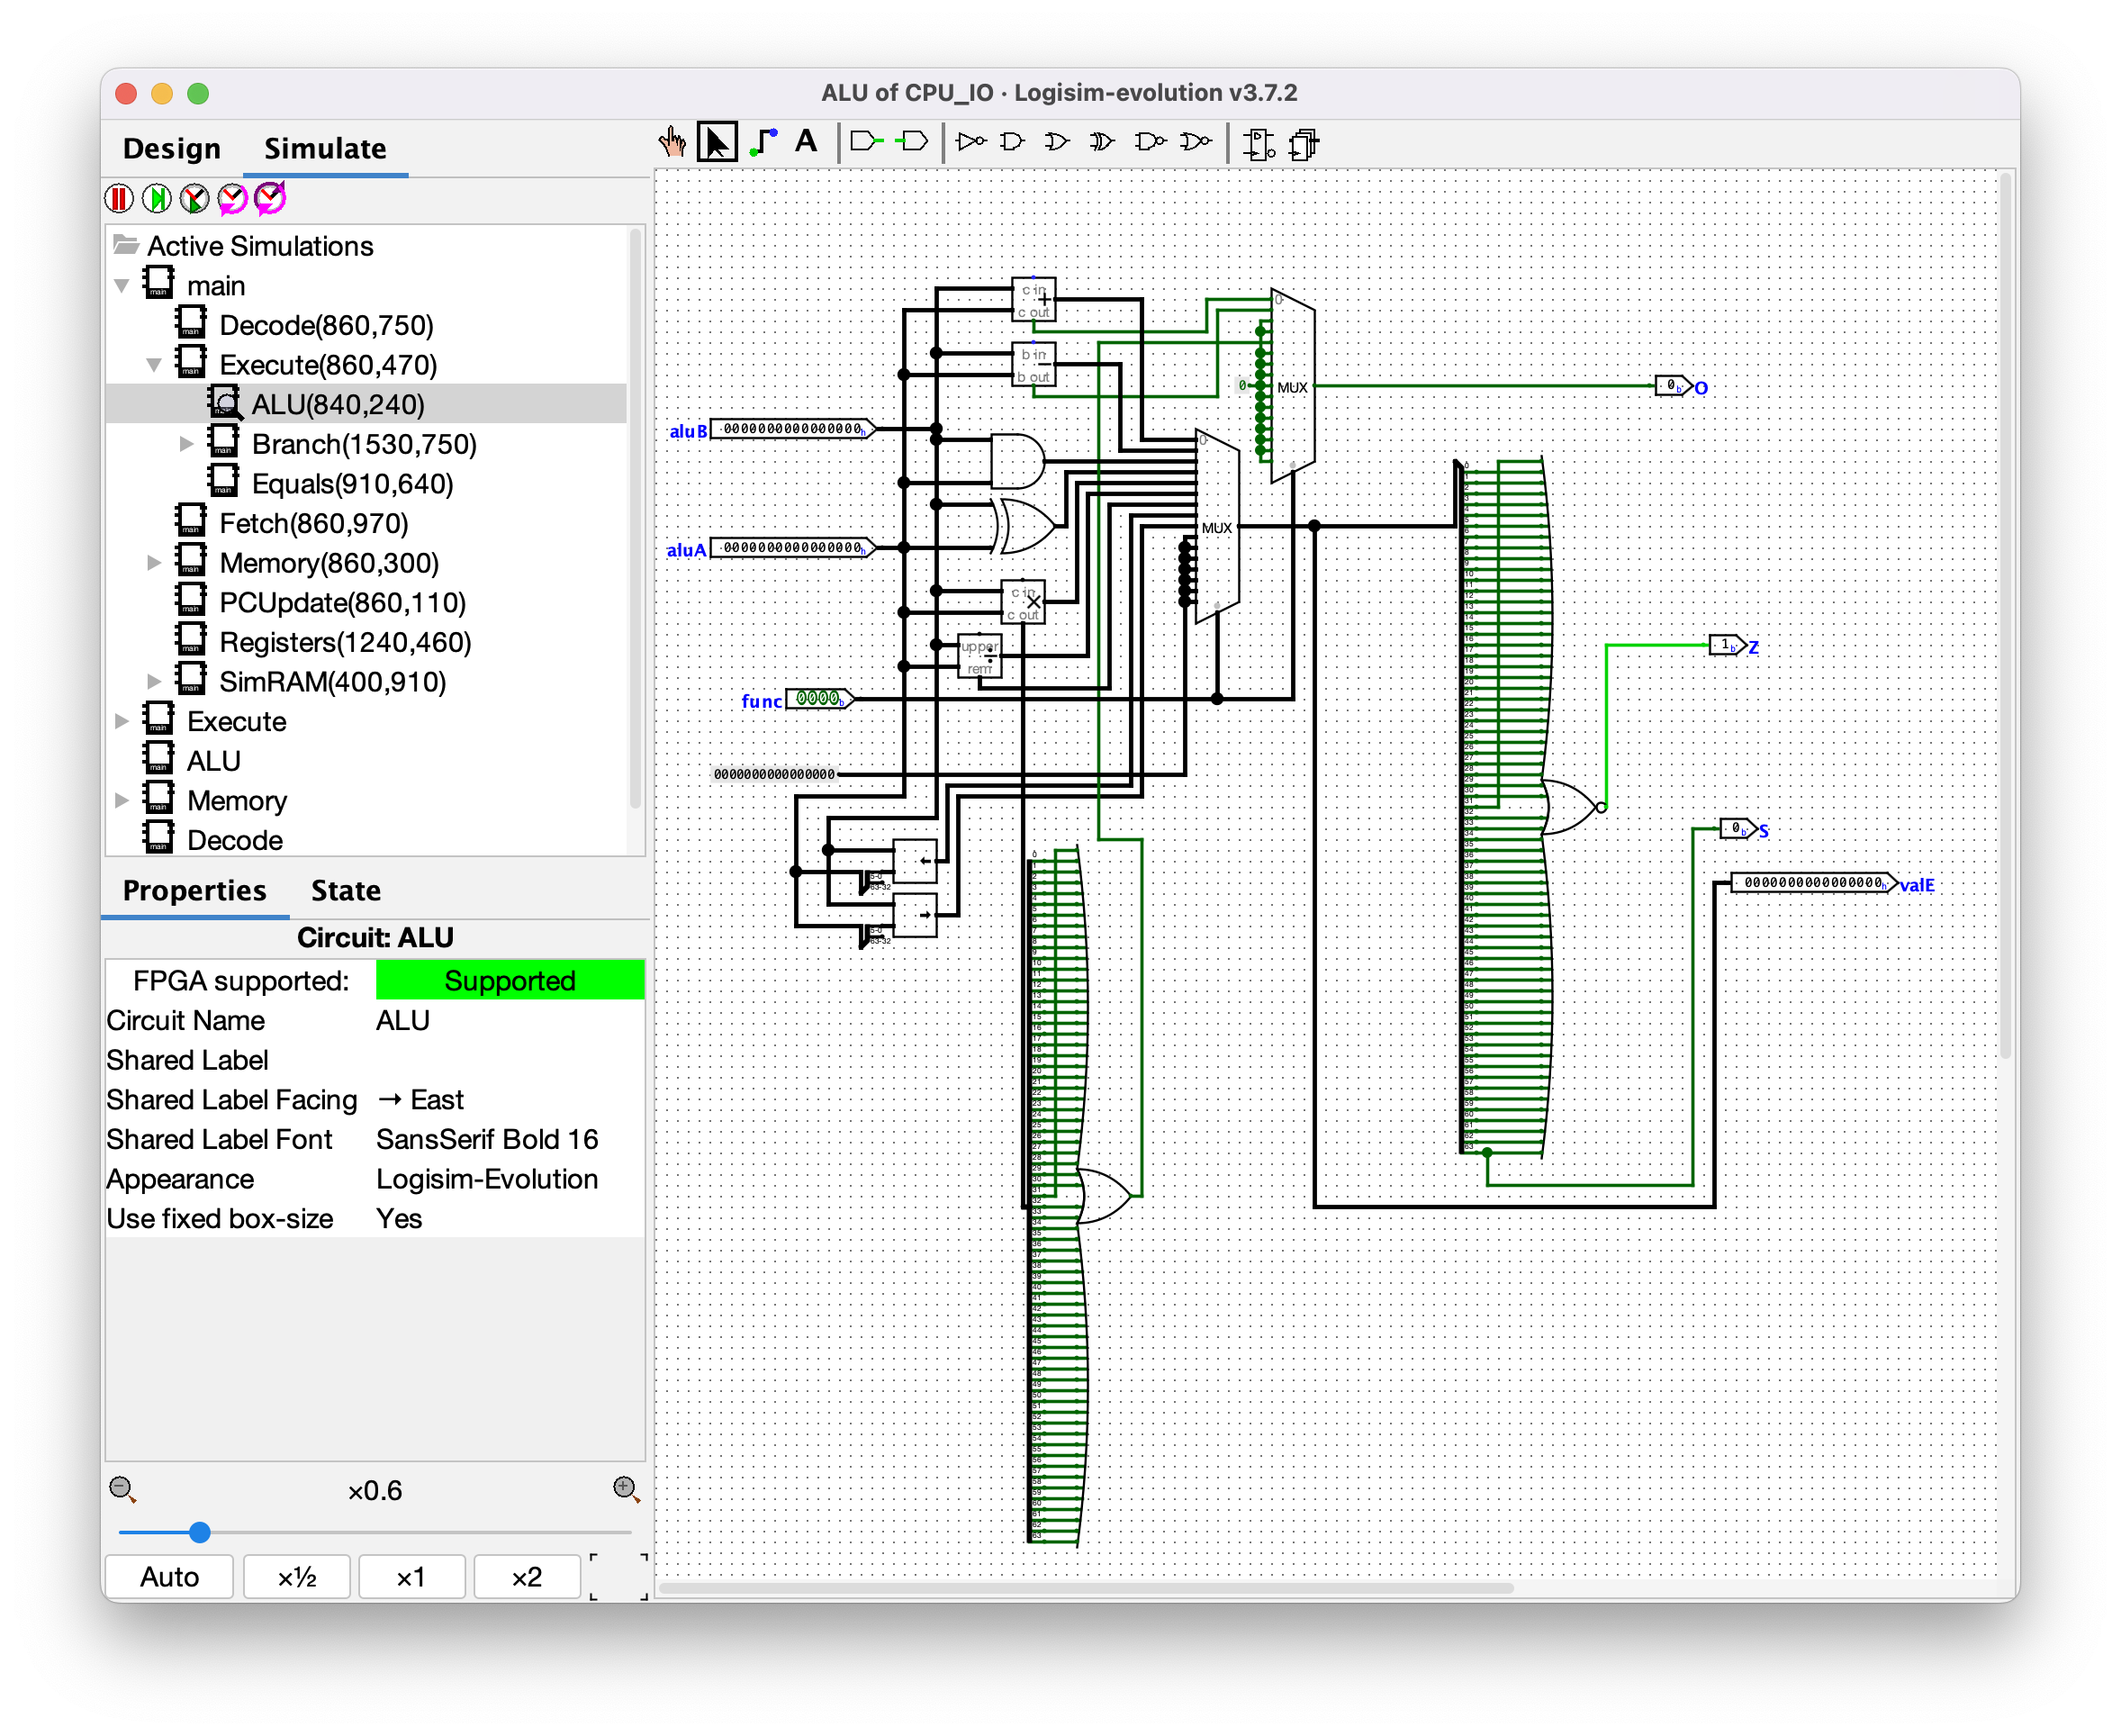Open the State tab

tap(345, 891)
